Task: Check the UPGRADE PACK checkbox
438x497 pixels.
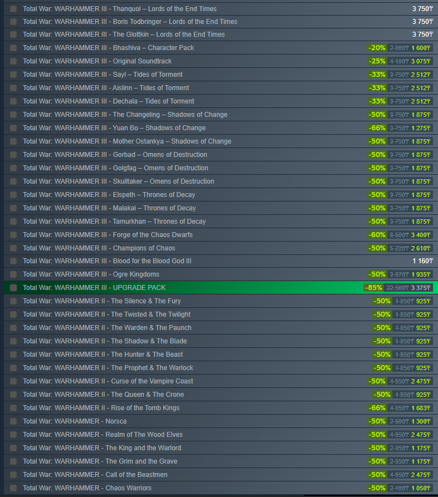Action: [x=13, y=288]
